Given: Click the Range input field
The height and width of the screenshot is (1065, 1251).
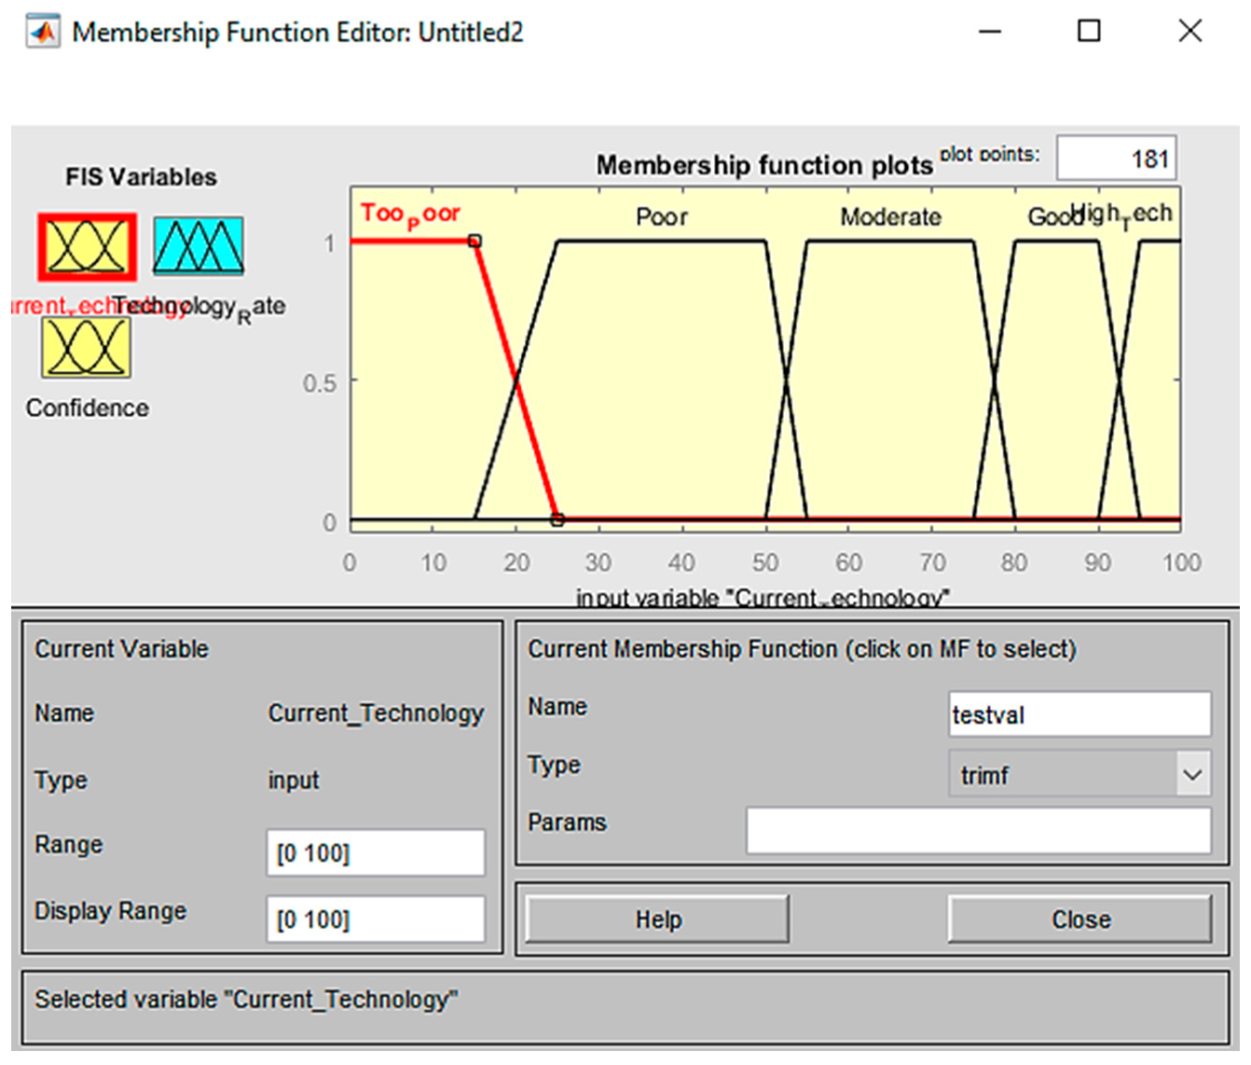Looking at the screenshot, I should (x=375, y=852).
